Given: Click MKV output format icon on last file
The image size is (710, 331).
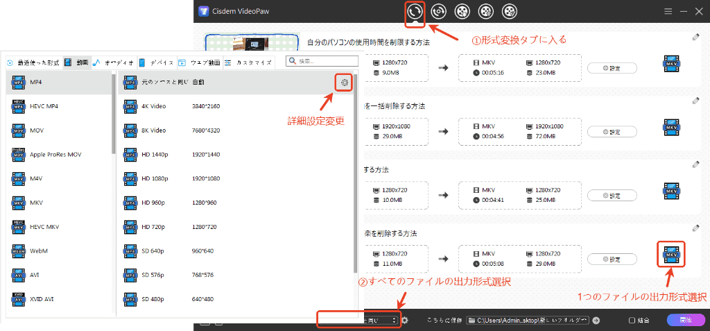Looking at the screenshot, I should (670, 255).
